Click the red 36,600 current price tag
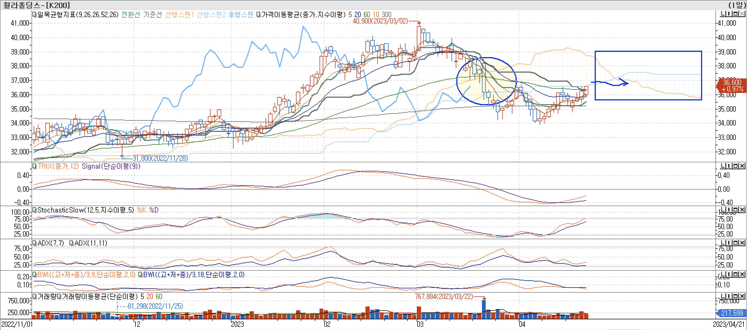The height and width of the screenshot is (330, 747). click(731, 85)
